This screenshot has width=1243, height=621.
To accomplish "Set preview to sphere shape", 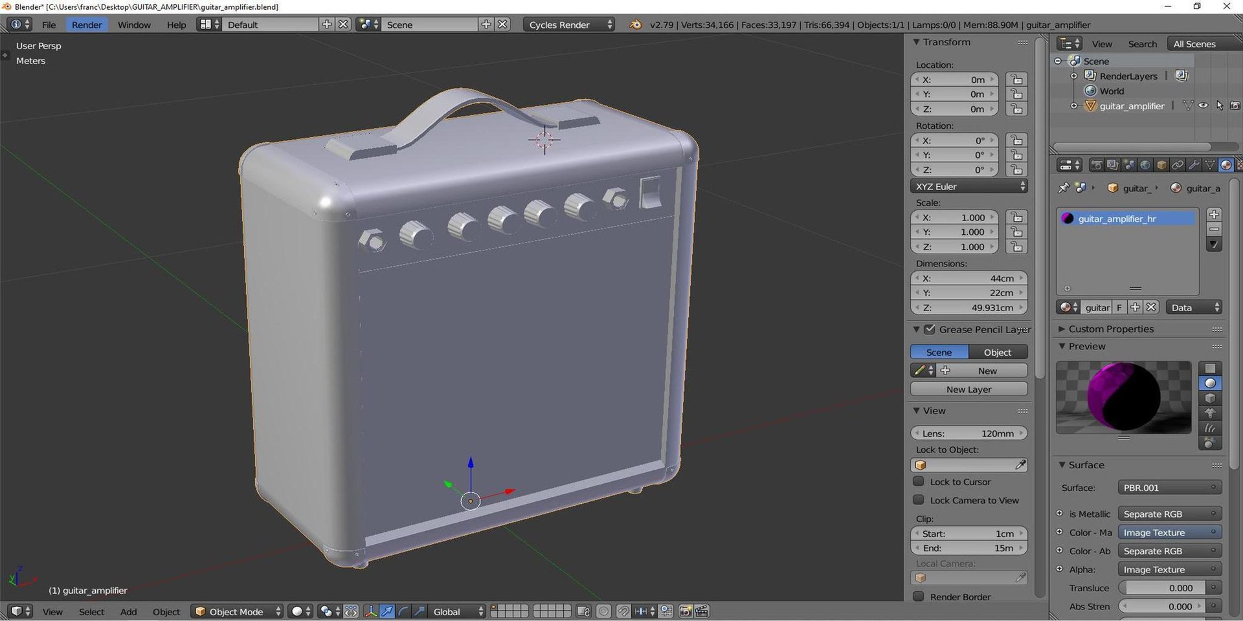I will click(1210, 384).
